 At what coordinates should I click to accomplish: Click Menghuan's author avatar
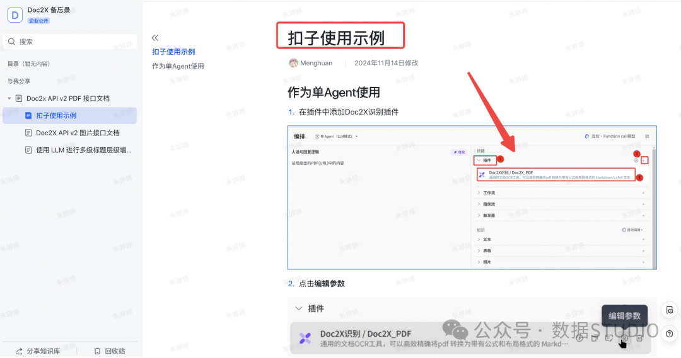(294, 64)
